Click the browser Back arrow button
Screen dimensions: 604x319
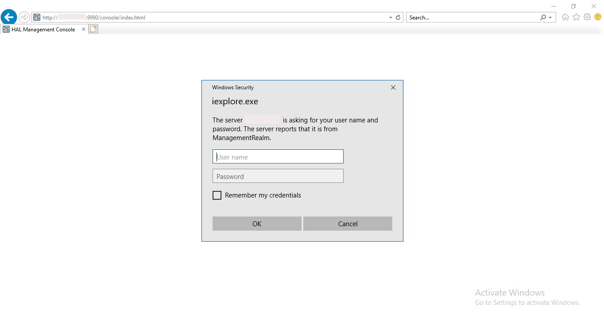click(x=9, y=18)
